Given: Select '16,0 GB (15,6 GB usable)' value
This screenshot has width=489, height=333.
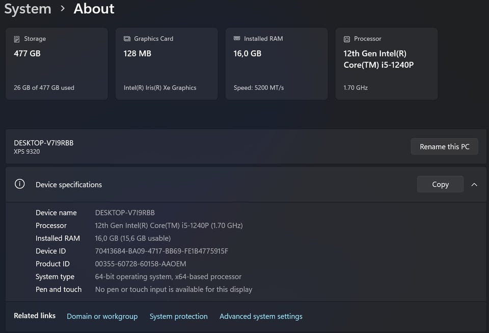Looking at the screenshot, I should [x=133, y=238].
